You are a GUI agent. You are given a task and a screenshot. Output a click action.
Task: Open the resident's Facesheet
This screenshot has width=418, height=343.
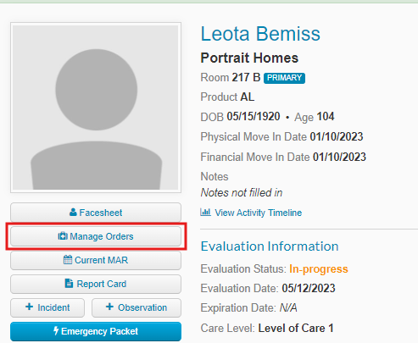(x=96, y=213)
